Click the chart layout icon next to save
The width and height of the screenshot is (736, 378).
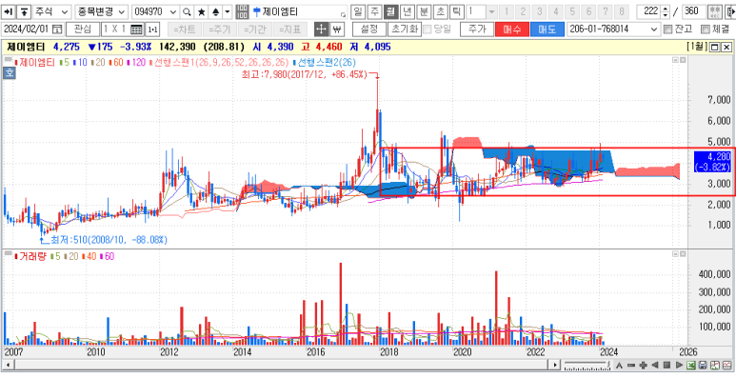coord(714,365)
